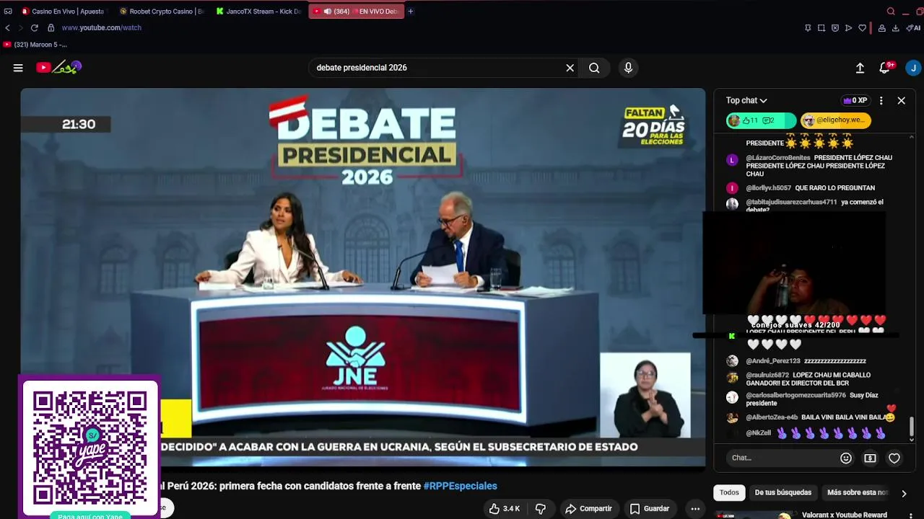
Task: Open the upload/create video button
Action: coord(860,68)
